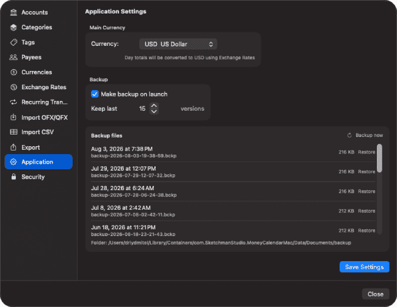
Task: Click 216 KB size of Aug 3 backup
Action: (x=346, y=152)
